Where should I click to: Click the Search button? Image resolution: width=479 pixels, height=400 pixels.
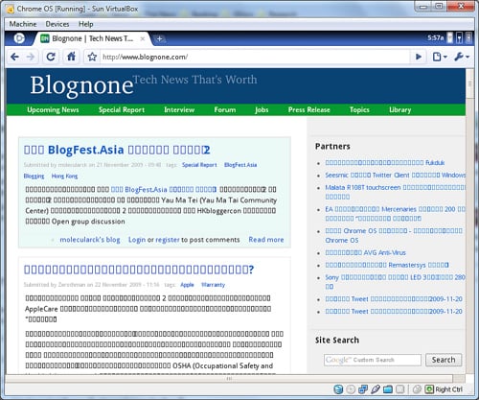tap(444, 360)
